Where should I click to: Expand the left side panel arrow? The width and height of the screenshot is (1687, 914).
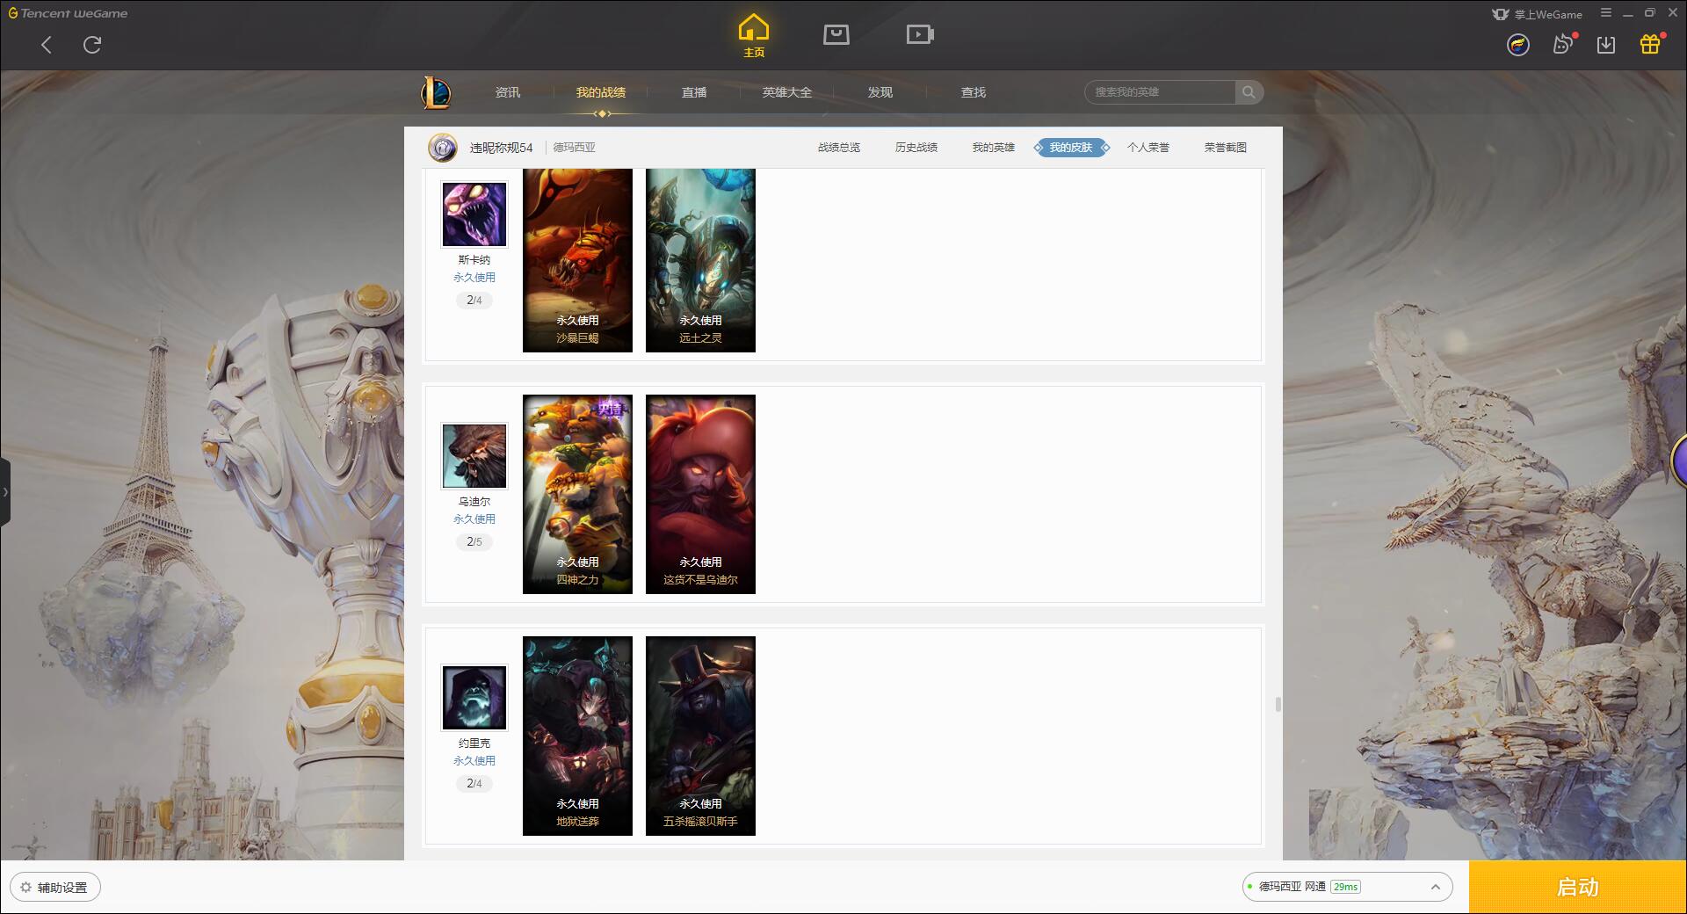(x=5, y=492)
